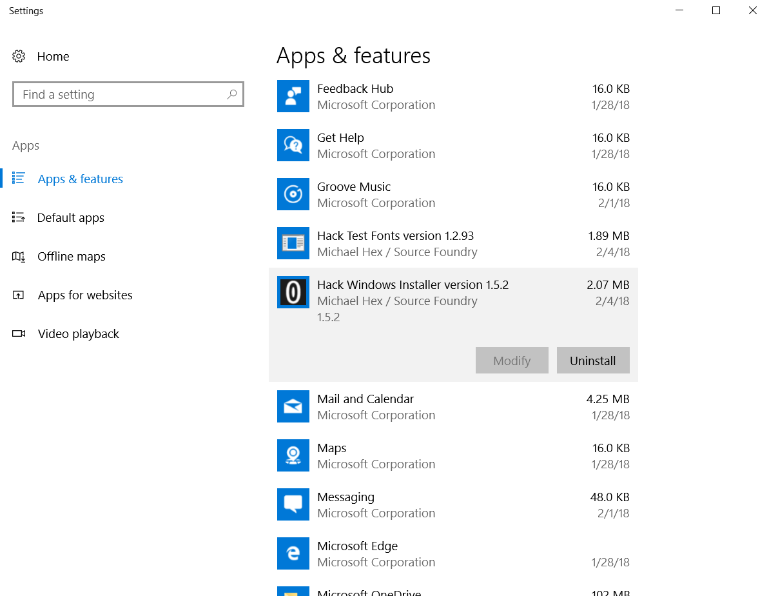The image size is (769, 596).
Task: Select the Mail and Calendar icon
Action: tap(293, 406)
